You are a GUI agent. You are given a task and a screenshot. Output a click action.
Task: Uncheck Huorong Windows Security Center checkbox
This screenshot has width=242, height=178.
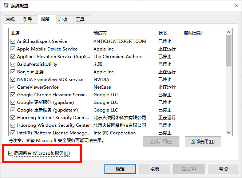[13, 125]
